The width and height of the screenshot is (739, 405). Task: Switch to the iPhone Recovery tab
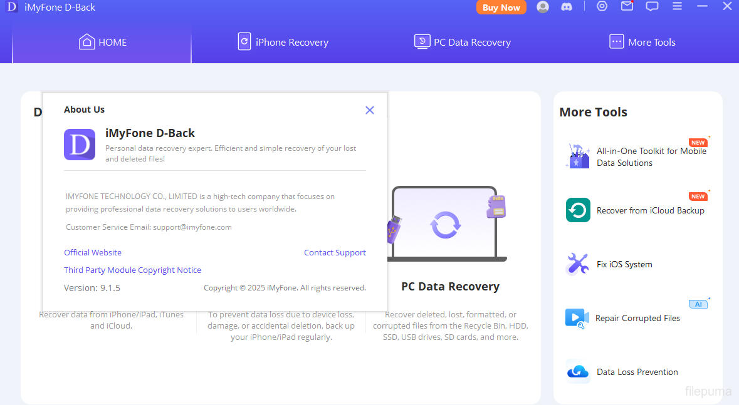pos(283,43)
